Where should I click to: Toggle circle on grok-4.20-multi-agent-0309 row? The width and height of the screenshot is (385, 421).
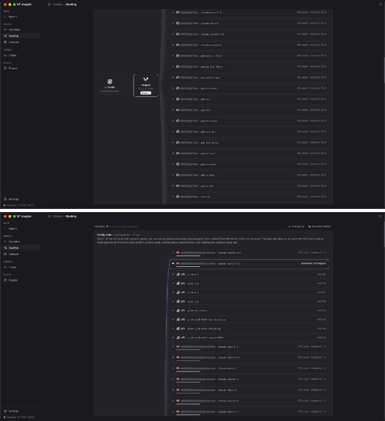click(173, 337)
